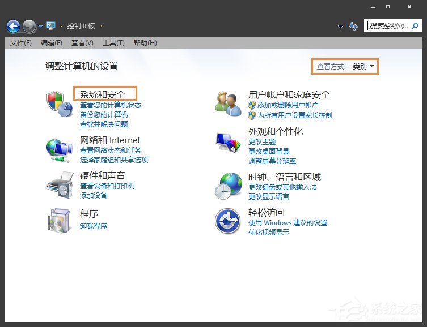The height and width of the screenshot is (327, 427).
Task: Expand the chevron after 控制面板 breadcrumb
Action: point(102,27)
